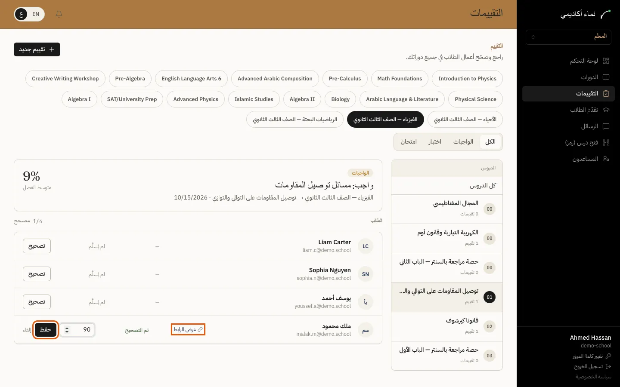Click the assistants person icon

(x=606, y=159)
